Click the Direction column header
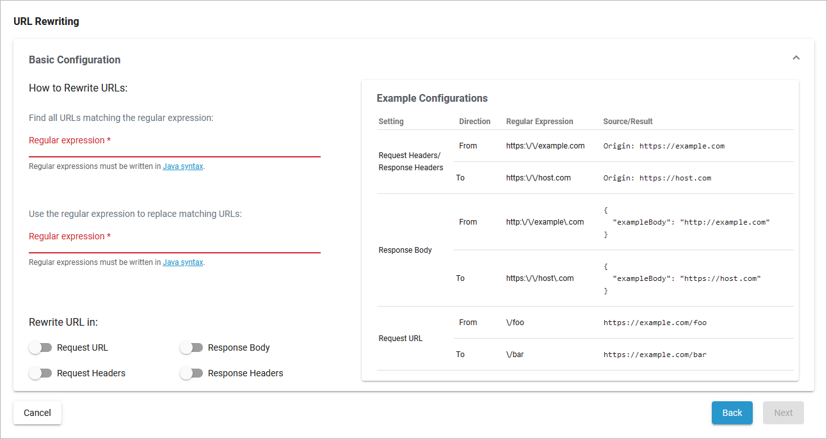 474,121
